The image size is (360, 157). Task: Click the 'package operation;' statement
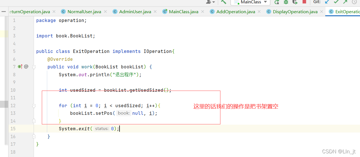pyautogui.click(x=62, y=20)
